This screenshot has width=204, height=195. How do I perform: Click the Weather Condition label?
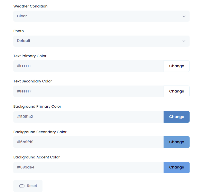30,6
